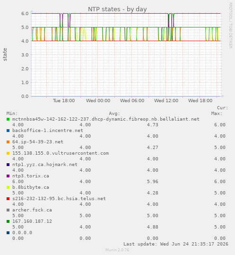
Task: Click the dark green swatch for 167.160.187.12
Action: click(8, 221)
